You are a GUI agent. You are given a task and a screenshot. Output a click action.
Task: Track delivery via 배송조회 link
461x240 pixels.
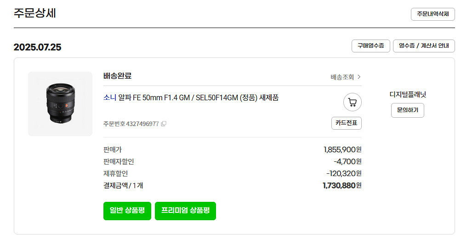pyautogui.click(x=346, y=77)
